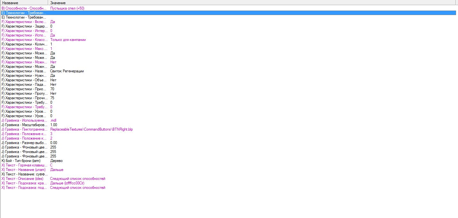Select the Графика - Положение row valued 3
Viewport: 458px width, 218px height.
pyautogui.click(x=228, y=134)
